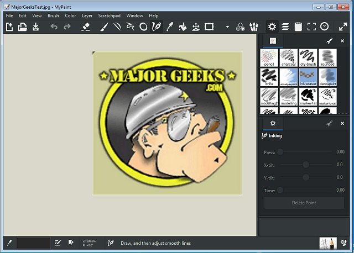Image resolution: width=354 pixels, height=253 pixels.
Task: Select the charcoal brush thumbnail
Action: (288, 57)
